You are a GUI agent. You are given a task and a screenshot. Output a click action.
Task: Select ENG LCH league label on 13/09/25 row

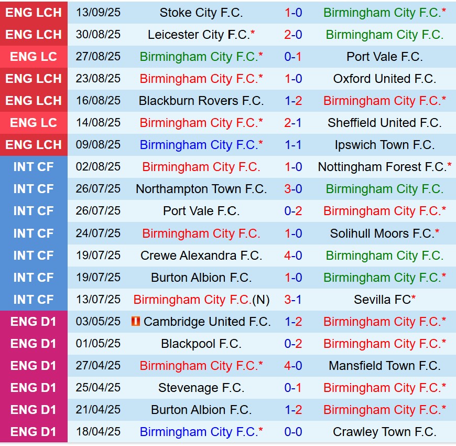coord(34,13)
